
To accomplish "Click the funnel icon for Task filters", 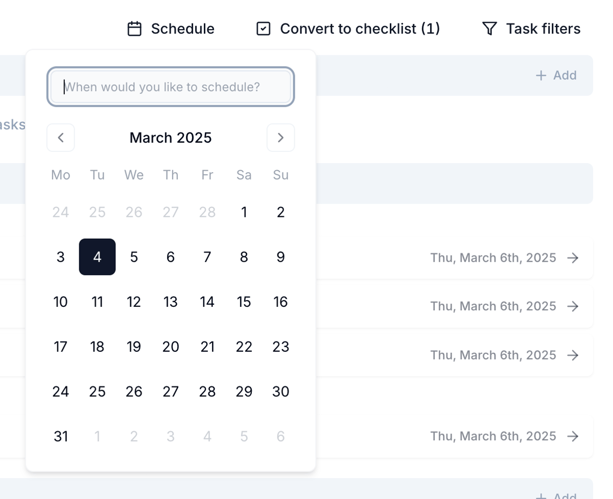I will [x=489, y=29].
